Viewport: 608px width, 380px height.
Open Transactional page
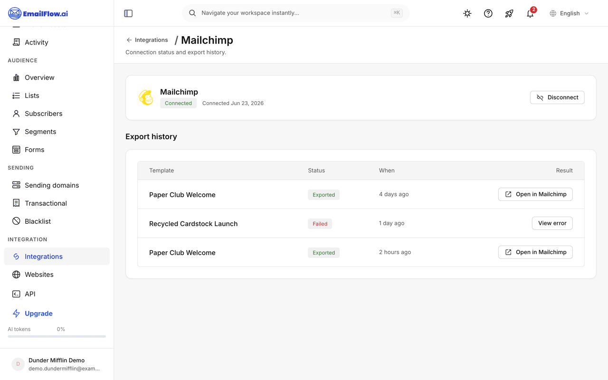tap(57, 203)
